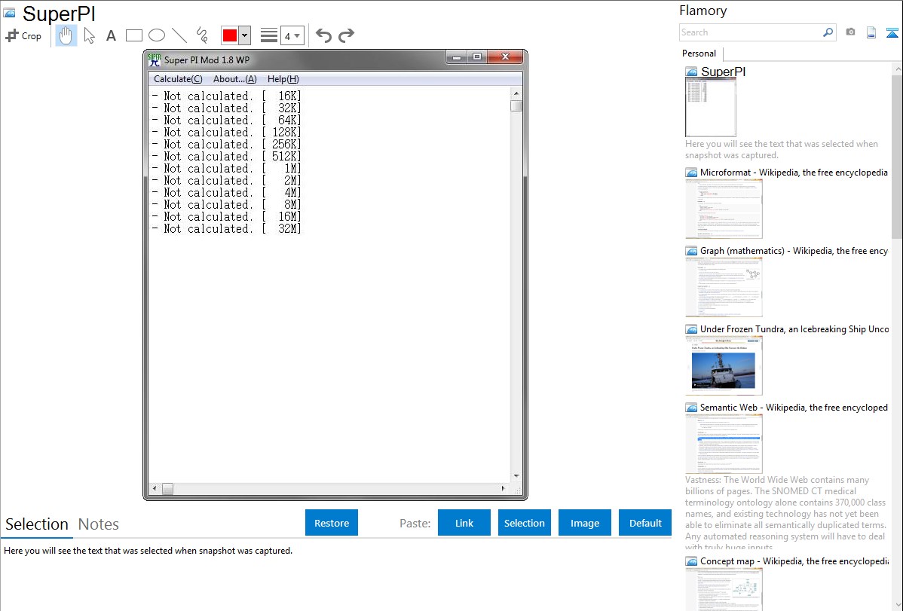Open the Help(H) menu
This screenshot has width=903, height=611.
coord(283,79)
